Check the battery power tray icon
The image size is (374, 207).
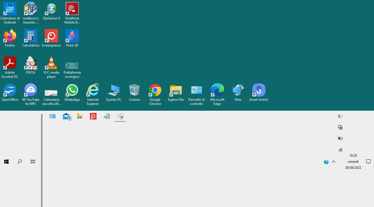coord(340,138)
